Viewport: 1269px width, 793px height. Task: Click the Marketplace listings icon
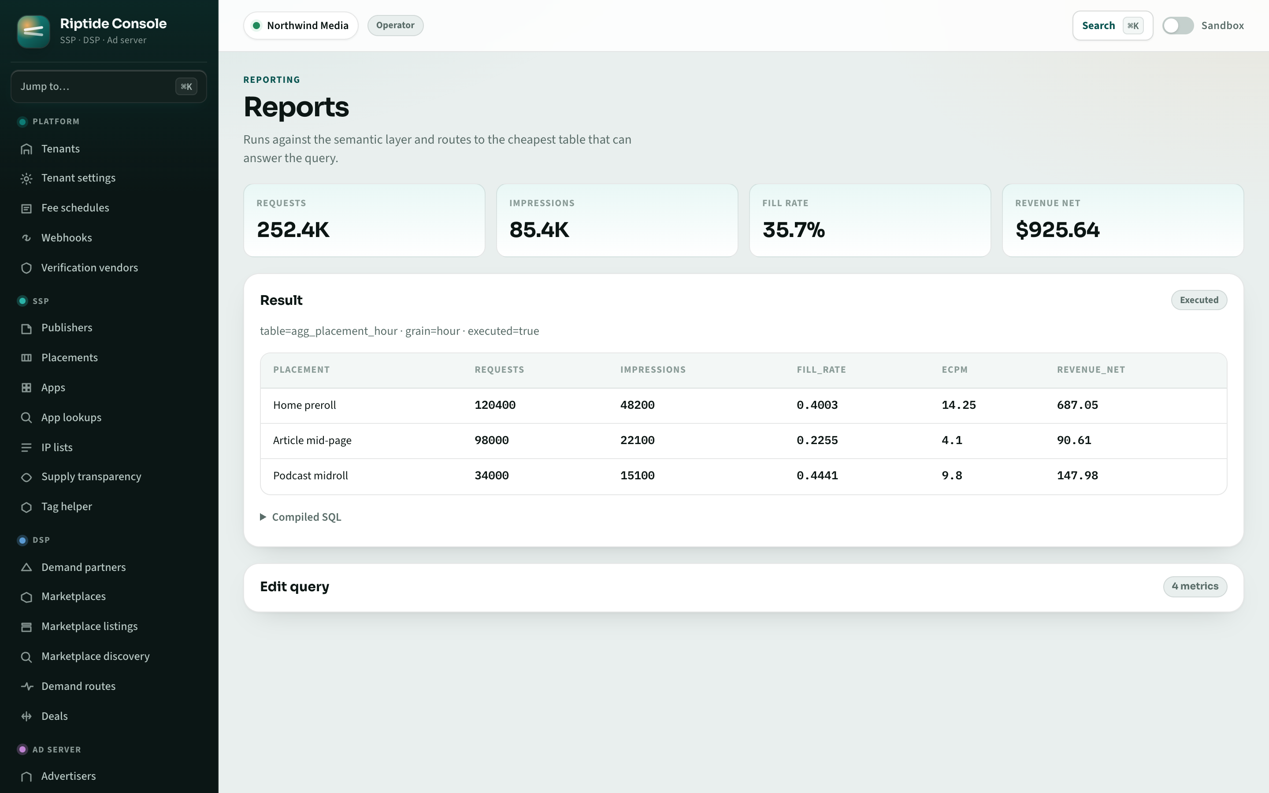click(26, 627)
